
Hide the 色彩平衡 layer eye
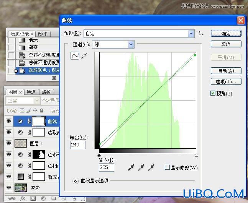[x=8, y=154]
